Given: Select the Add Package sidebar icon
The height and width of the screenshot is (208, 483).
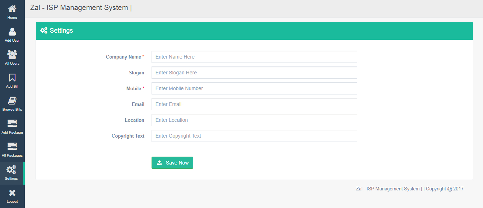Looking at the screenshot, I should [12, 124].
